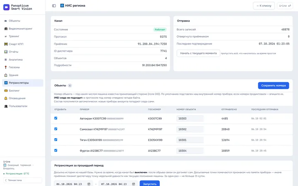Click the Геозоны pin icon

6,67
